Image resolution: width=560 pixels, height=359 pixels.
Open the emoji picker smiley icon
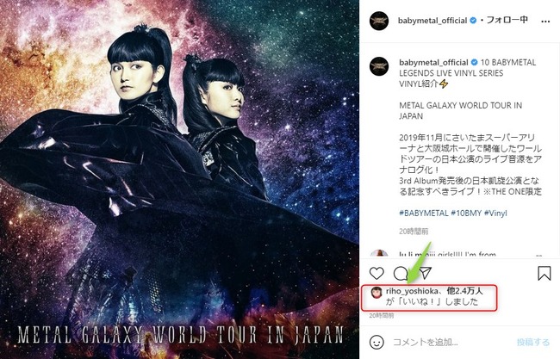[x=376, y=343]
